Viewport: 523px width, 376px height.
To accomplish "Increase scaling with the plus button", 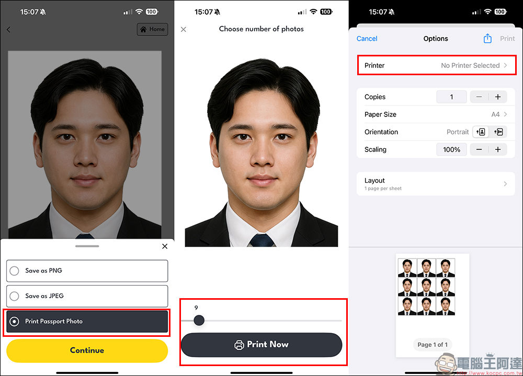I will point(498,149).
